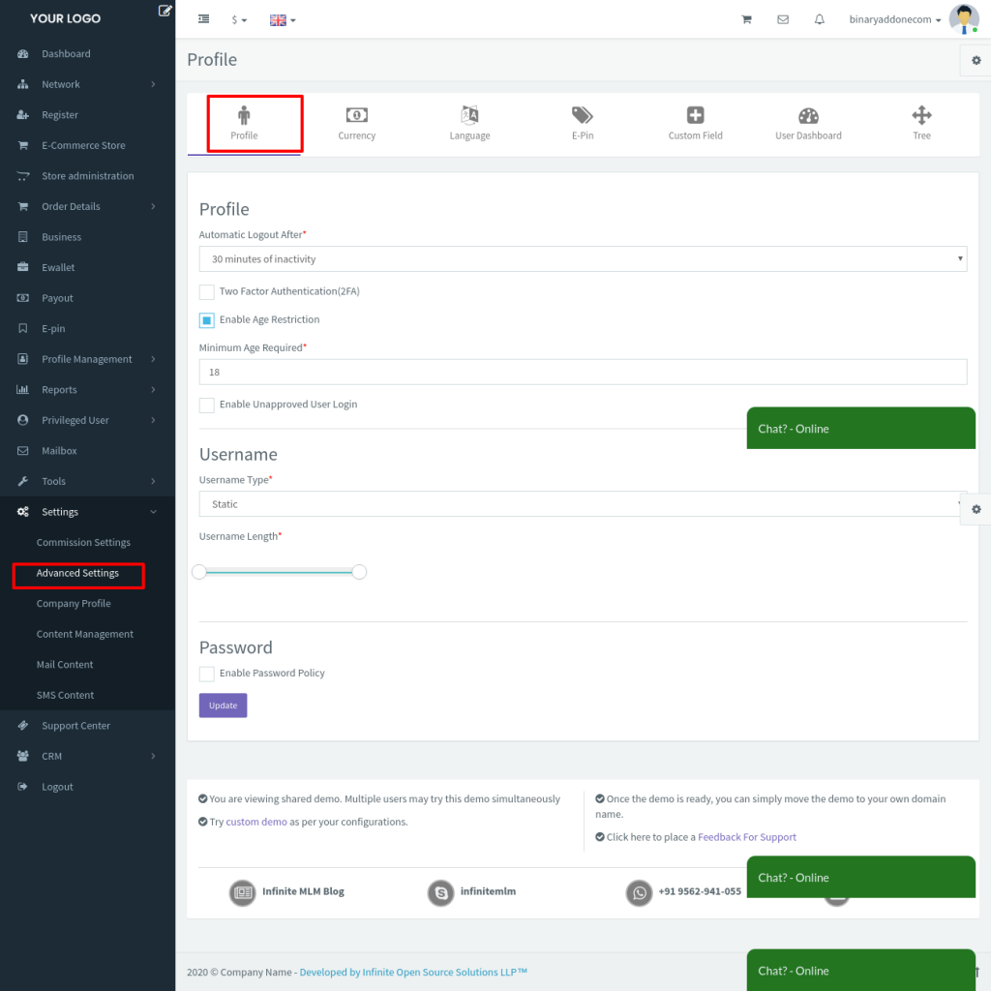Click the Payout money icon

23,298
